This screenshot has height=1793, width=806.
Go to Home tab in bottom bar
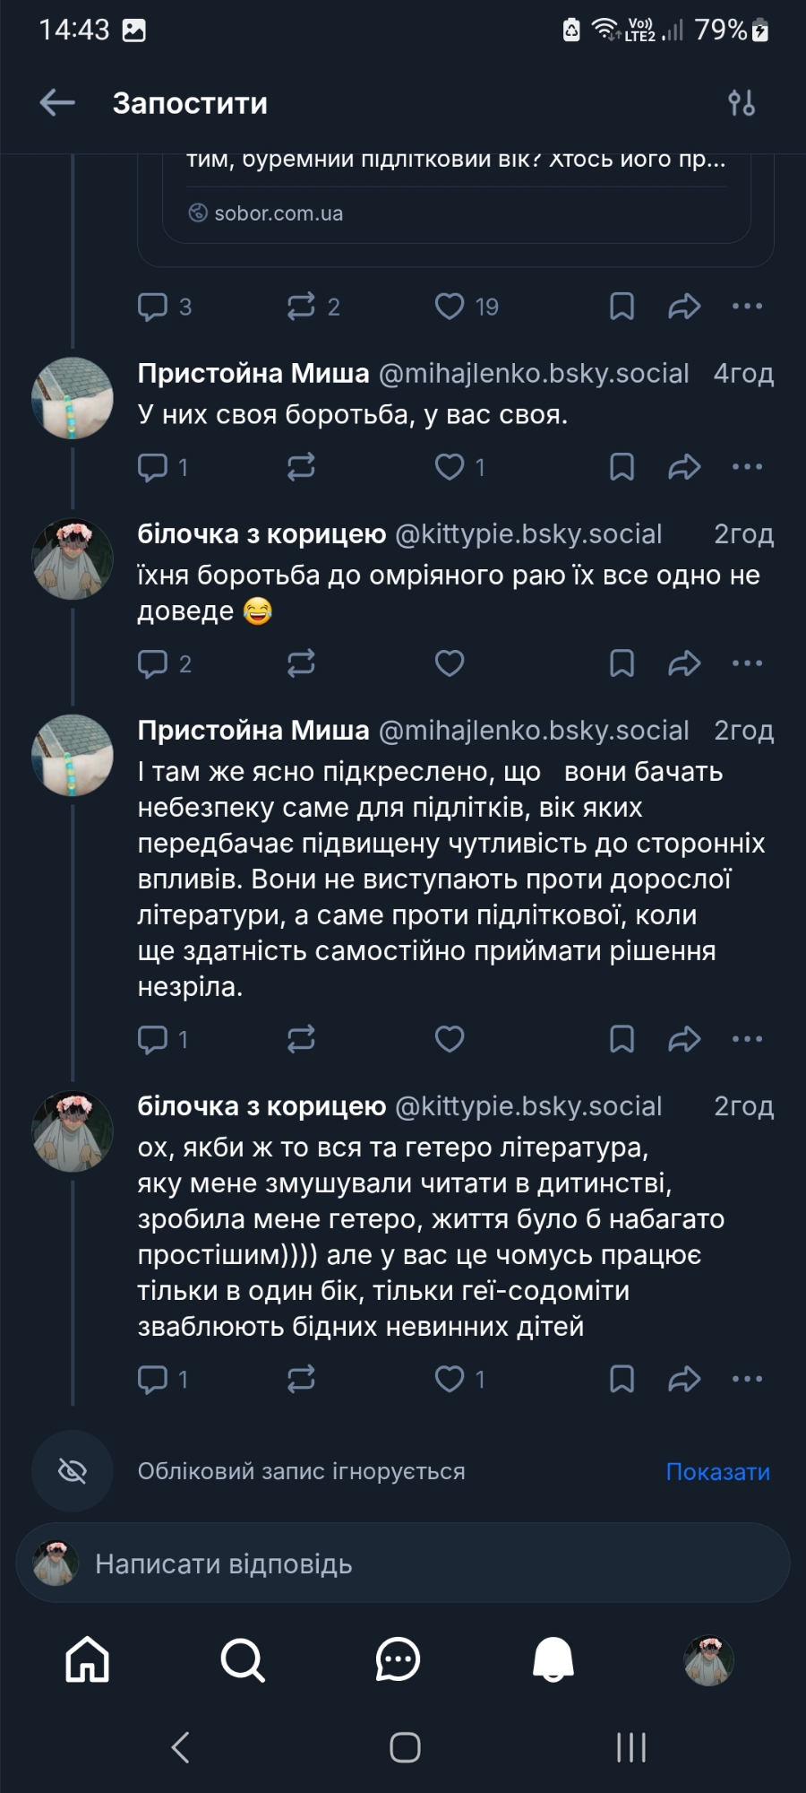click(x=87, y=1659)
